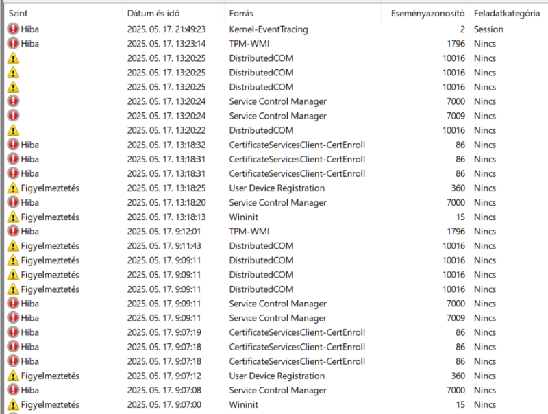The image size is (548, 414).
Task: Click event ID 86 in the 13:18:32 row
Action: (460, 145)
